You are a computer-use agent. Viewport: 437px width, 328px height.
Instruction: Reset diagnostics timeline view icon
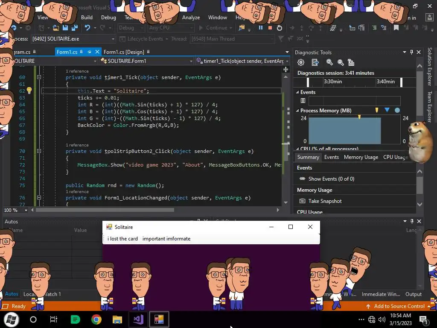click(351, 62)
